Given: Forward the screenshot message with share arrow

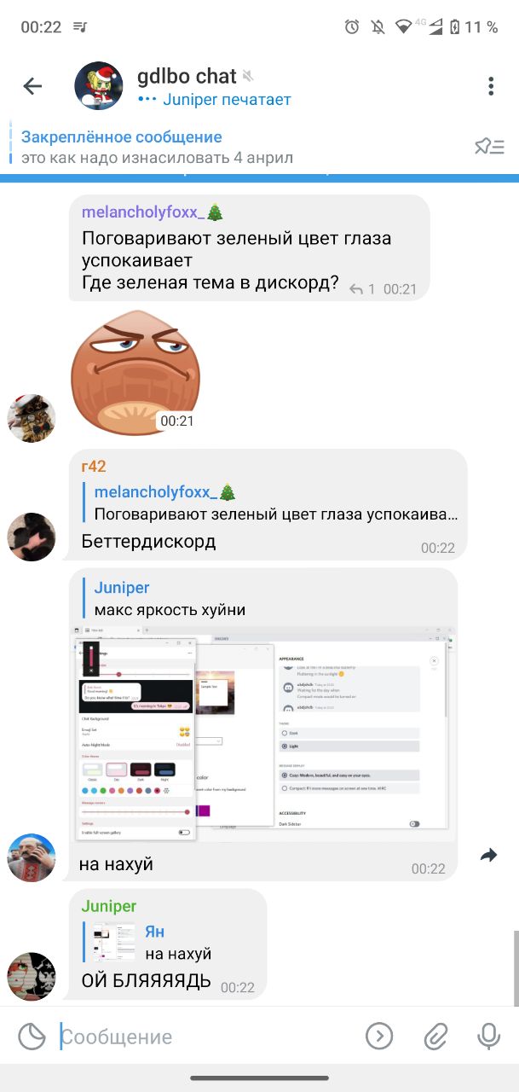Looking at the screenshot, I should pos(488,855).
